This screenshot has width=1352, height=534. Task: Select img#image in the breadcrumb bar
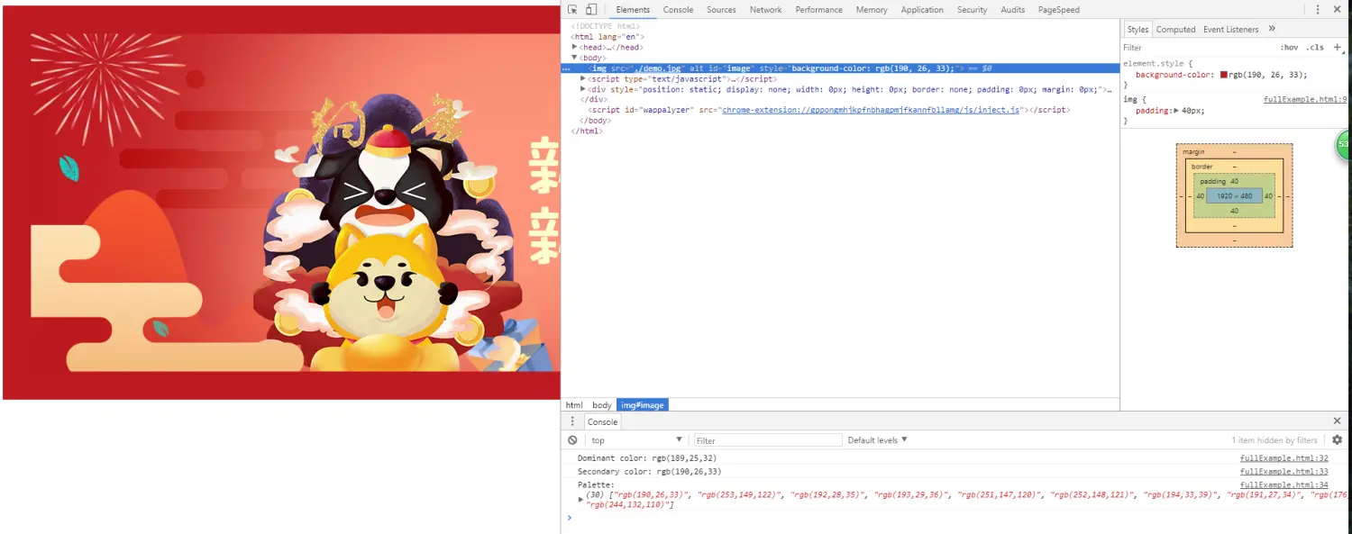643,405
